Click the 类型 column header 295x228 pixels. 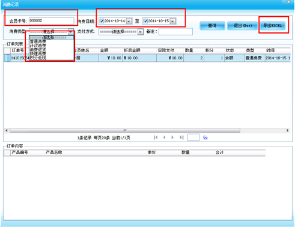point(255,50)
